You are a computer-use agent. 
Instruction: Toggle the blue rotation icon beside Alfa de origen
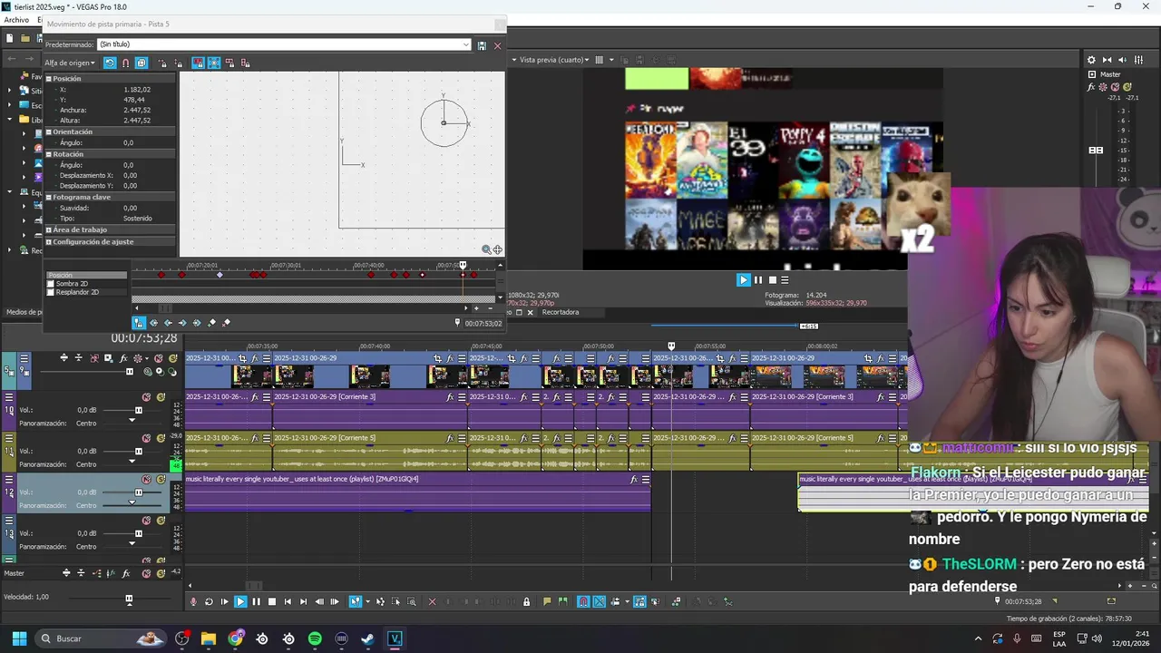(110, 63)
